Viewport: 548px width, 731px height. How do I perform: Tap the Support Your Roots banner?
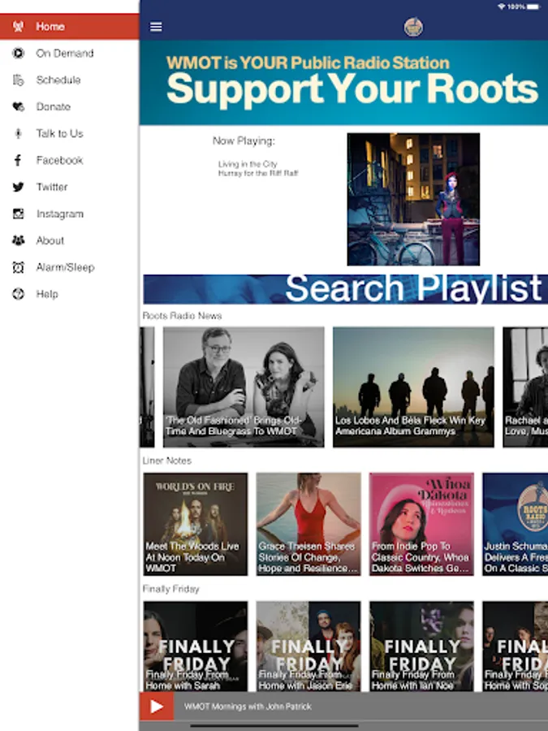[344, 83]
